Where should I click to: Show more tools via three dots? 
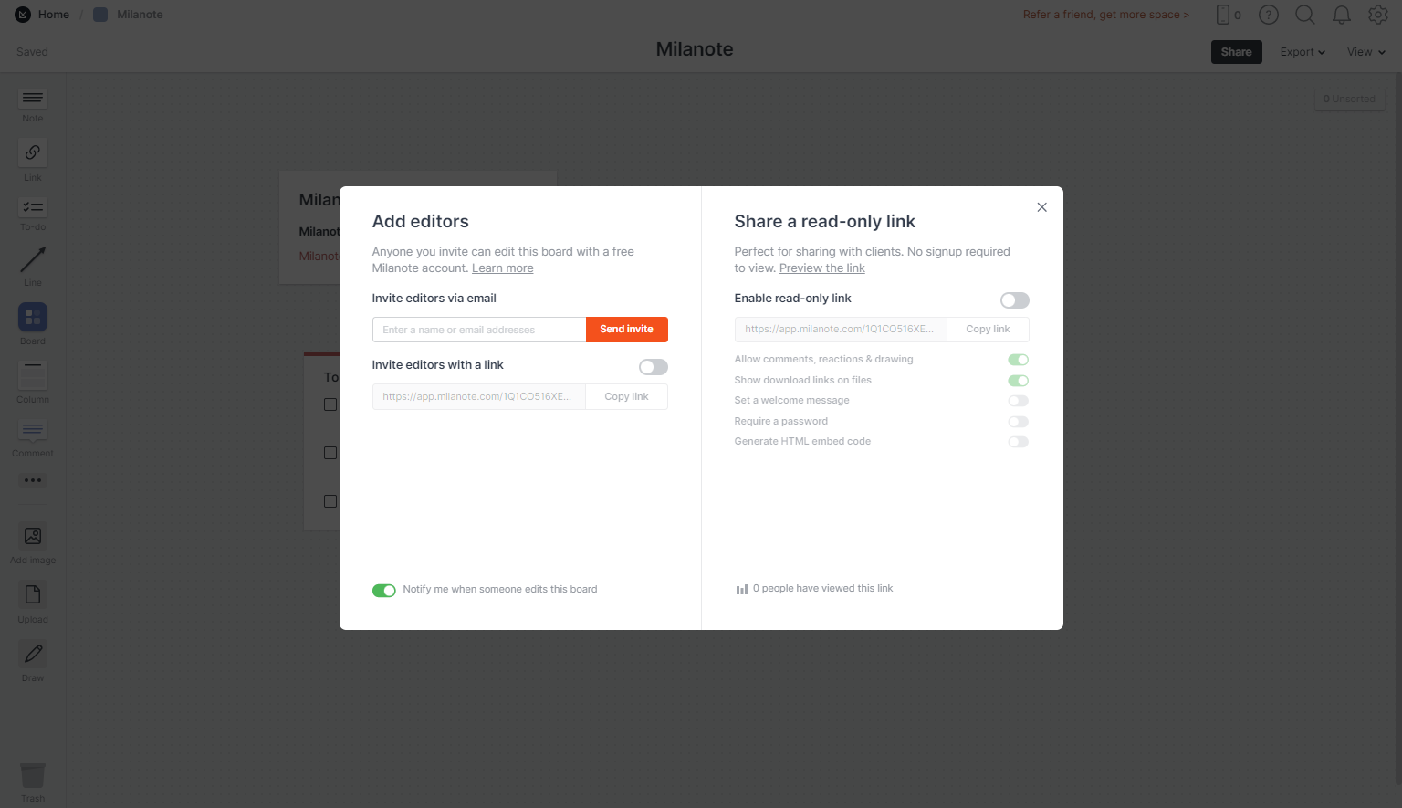coord(33,480)
